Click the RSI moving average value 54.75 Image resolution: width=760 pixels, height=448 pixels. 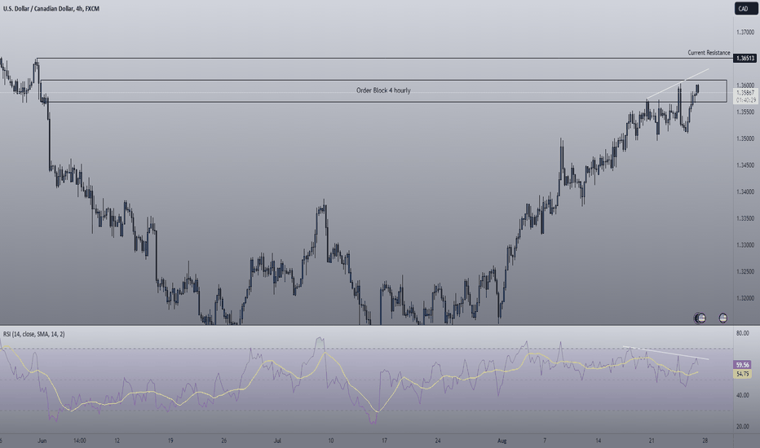(x=743, y=374)
